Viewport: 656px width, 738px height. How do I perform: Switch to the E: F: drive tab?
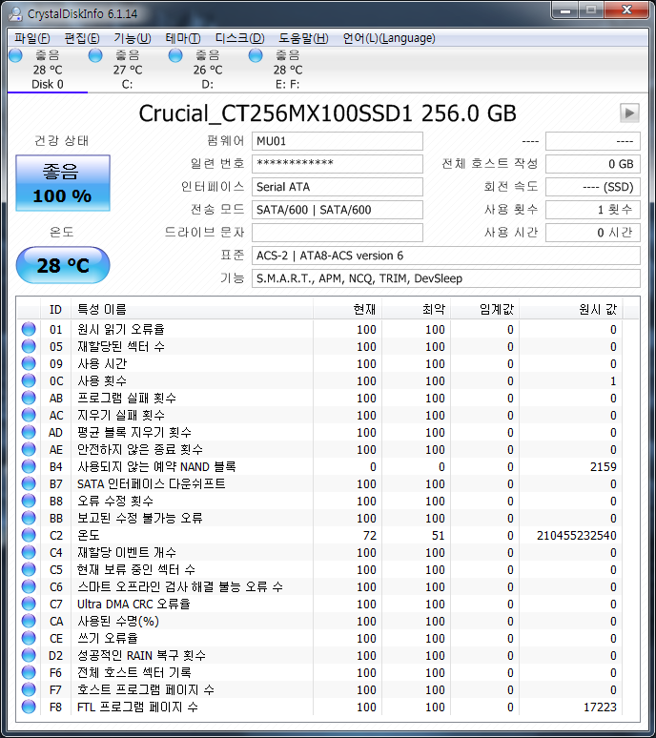288,70
